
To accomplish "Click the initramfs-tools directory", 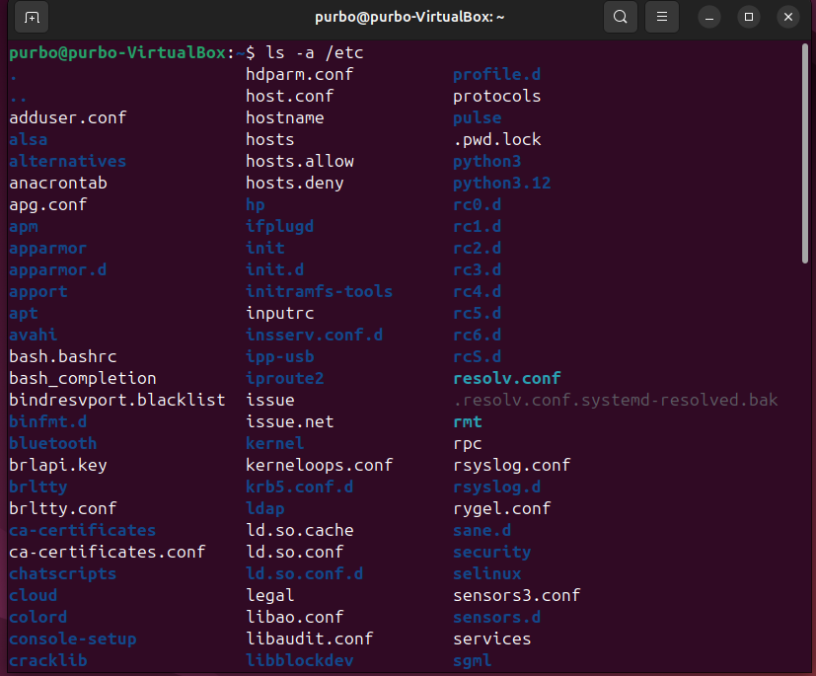I will (x=319, y=291).
